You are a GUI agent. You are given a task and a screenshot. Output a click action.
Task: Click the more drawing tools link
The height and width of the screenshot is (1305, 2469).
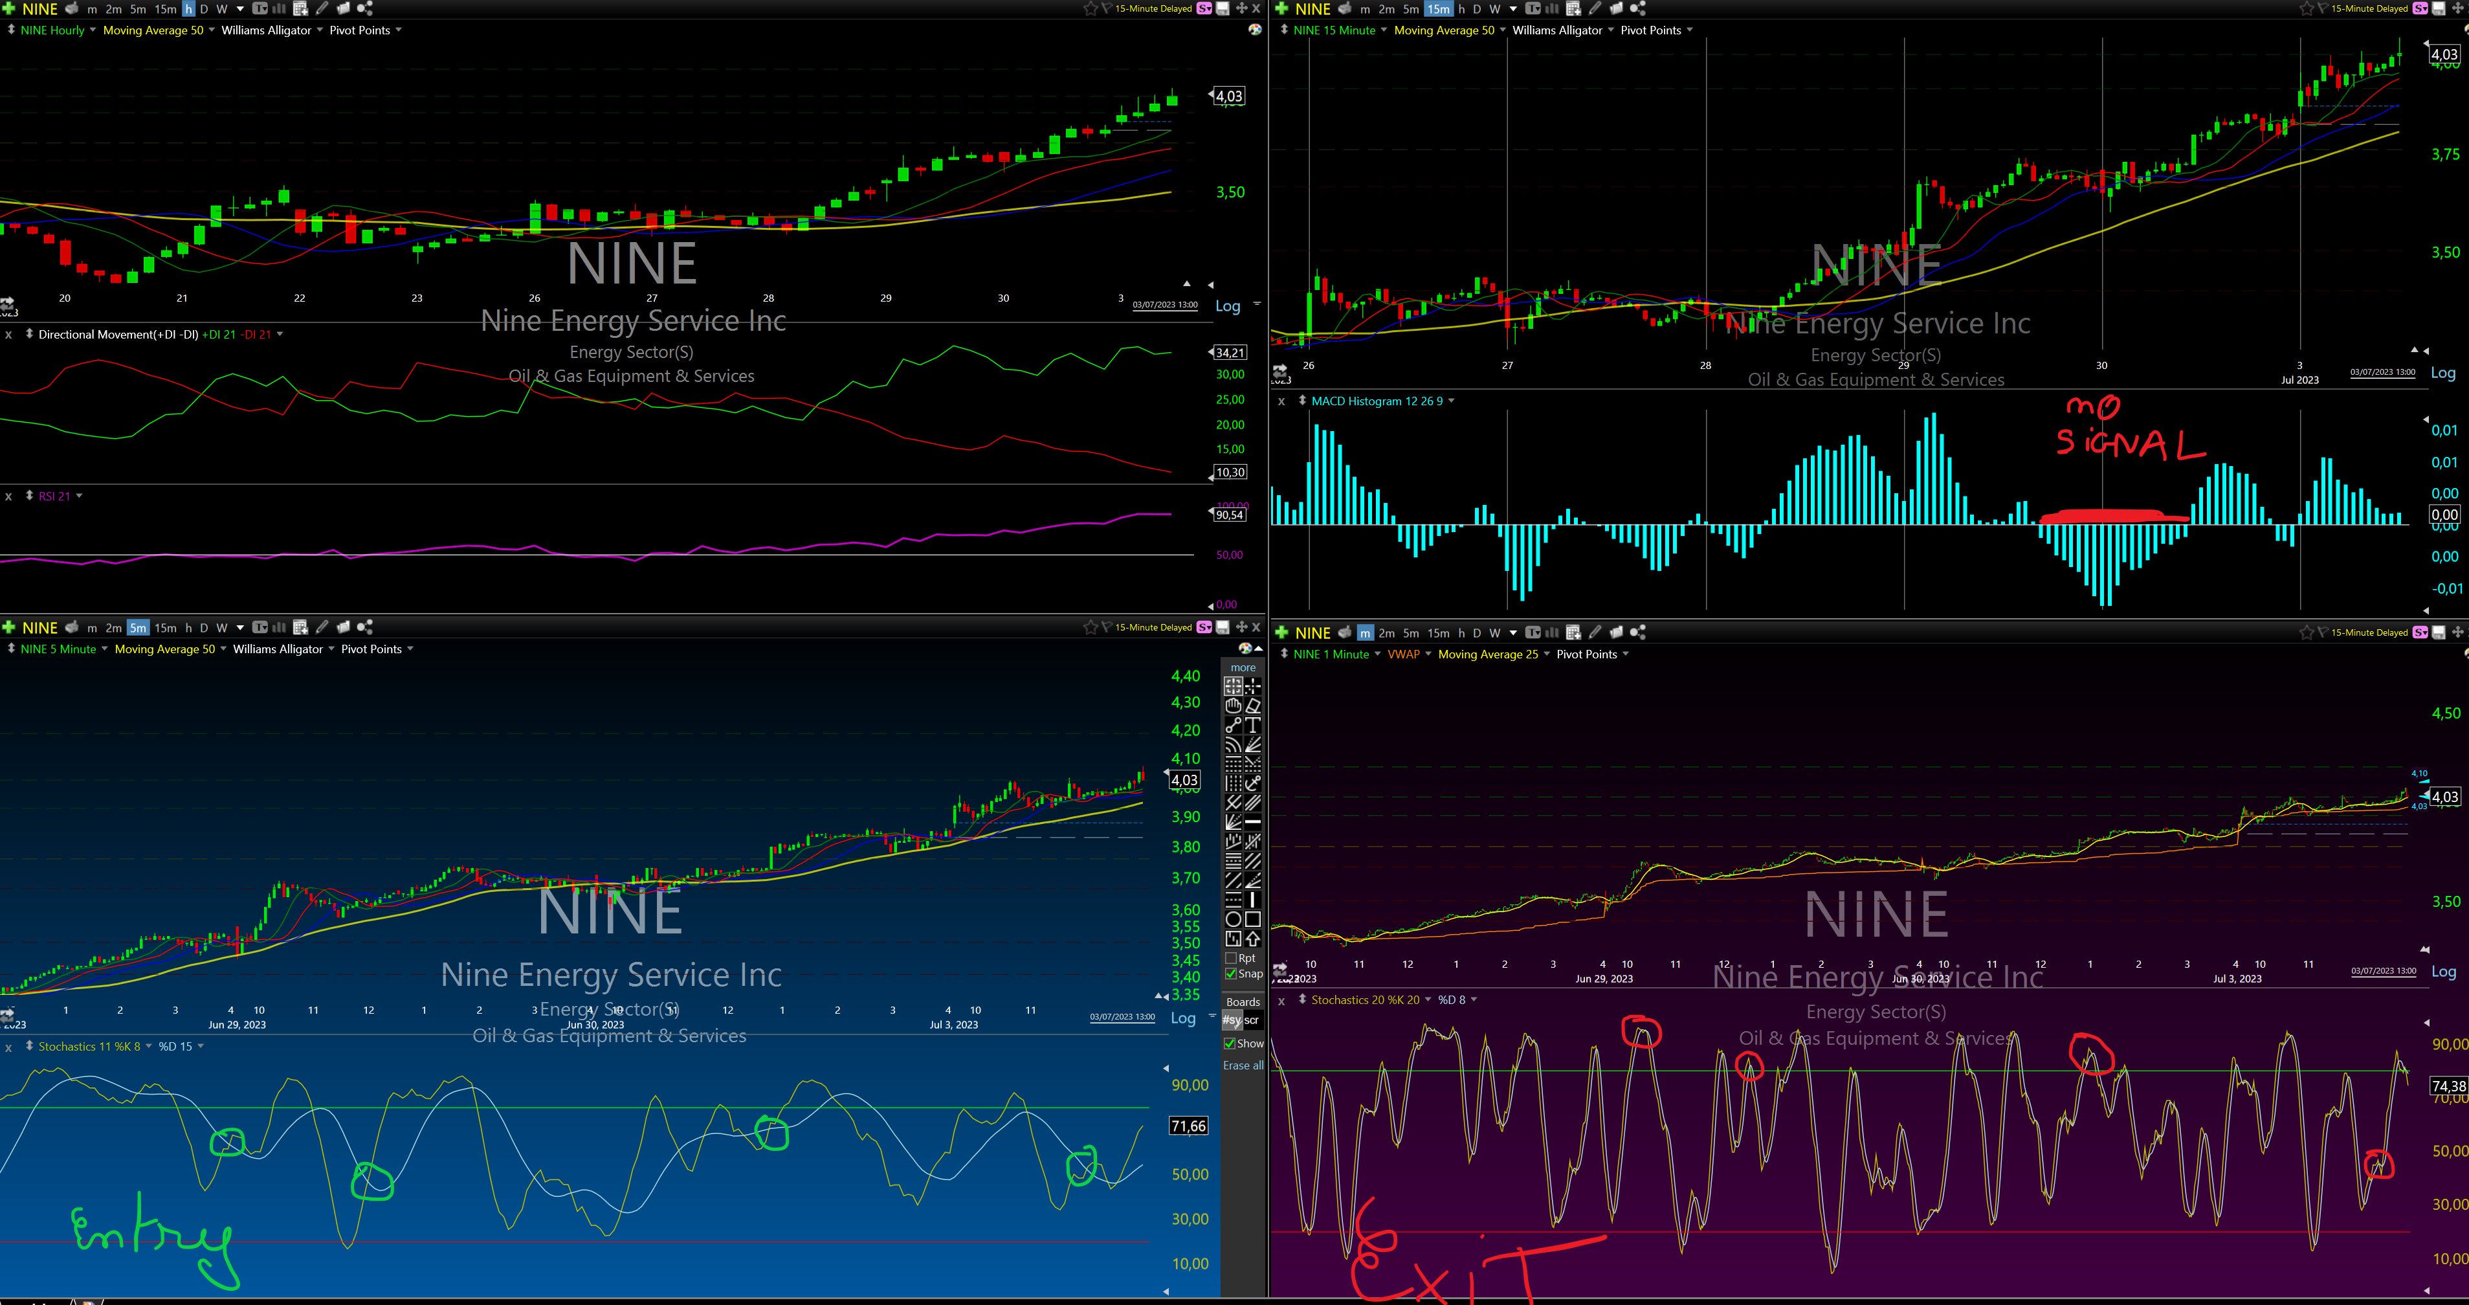(1243, 667)
